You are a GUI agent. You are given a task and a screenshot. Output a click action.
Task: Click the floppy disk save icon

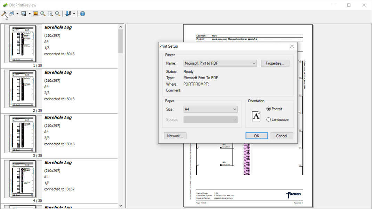24,14
